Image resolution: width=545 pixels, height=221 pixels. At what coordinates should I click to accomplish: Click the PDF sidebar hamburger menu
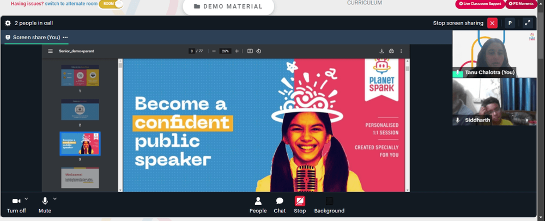pos(50,51)
